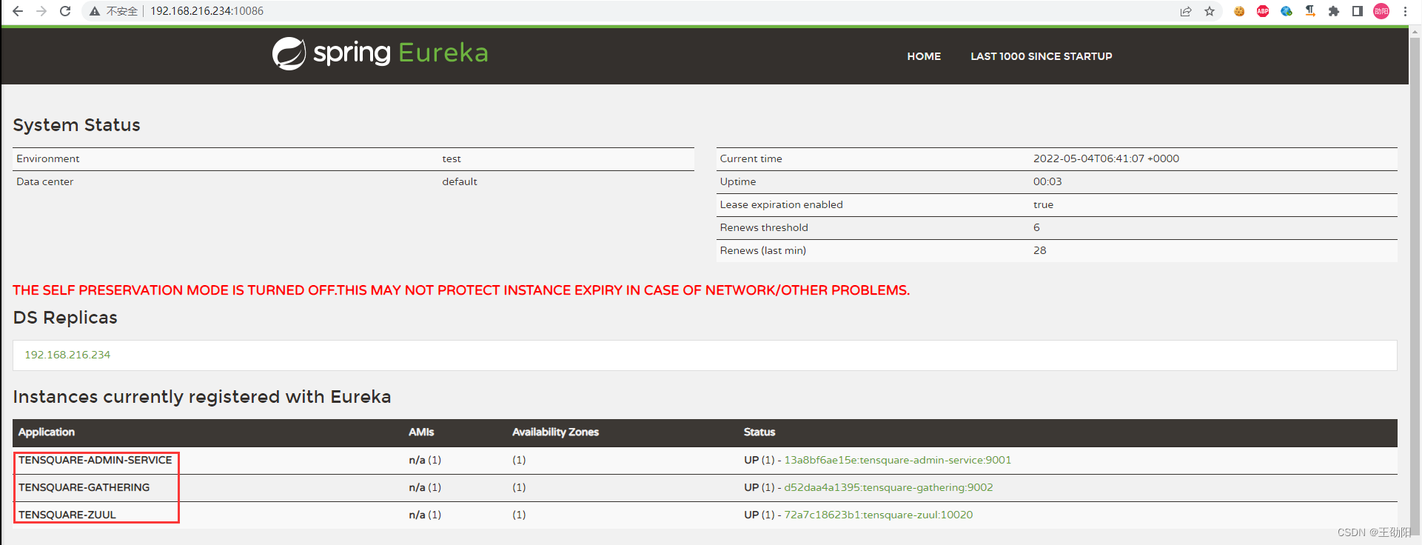Click the Renews threshold label
This screenshot has height=545, width=1422.
[x=764, y=227]
